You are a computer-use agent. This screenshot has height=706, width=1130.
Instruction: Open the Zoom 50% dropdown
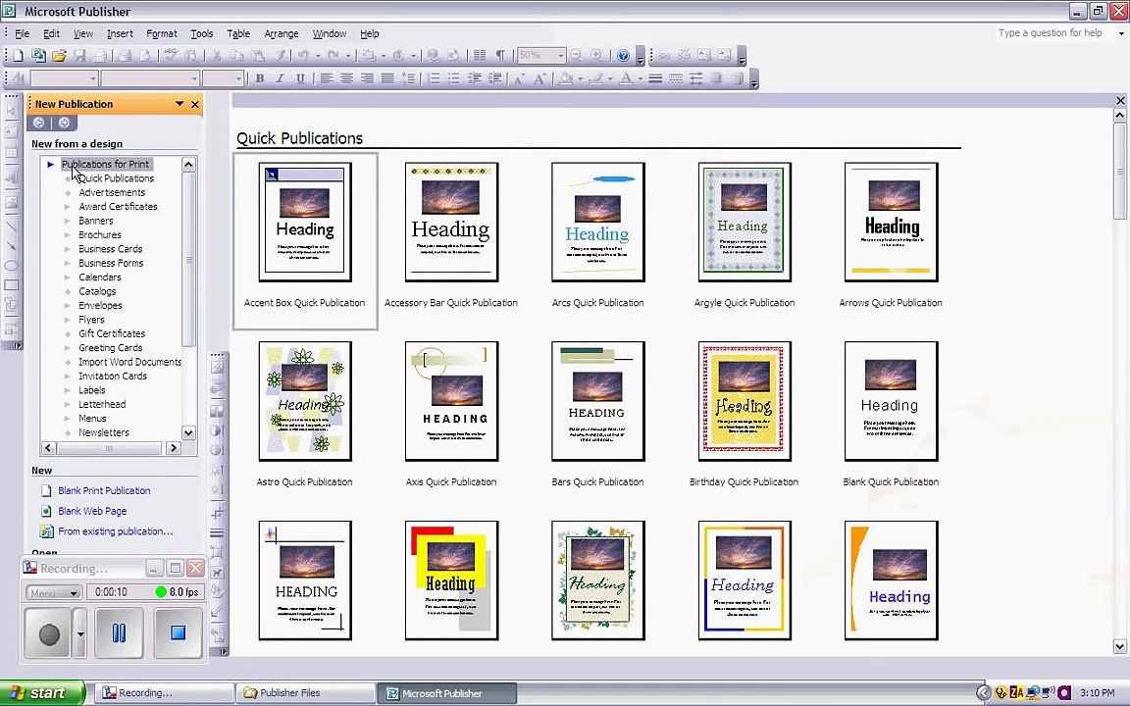pyautogui.click(x=561, y=56)
